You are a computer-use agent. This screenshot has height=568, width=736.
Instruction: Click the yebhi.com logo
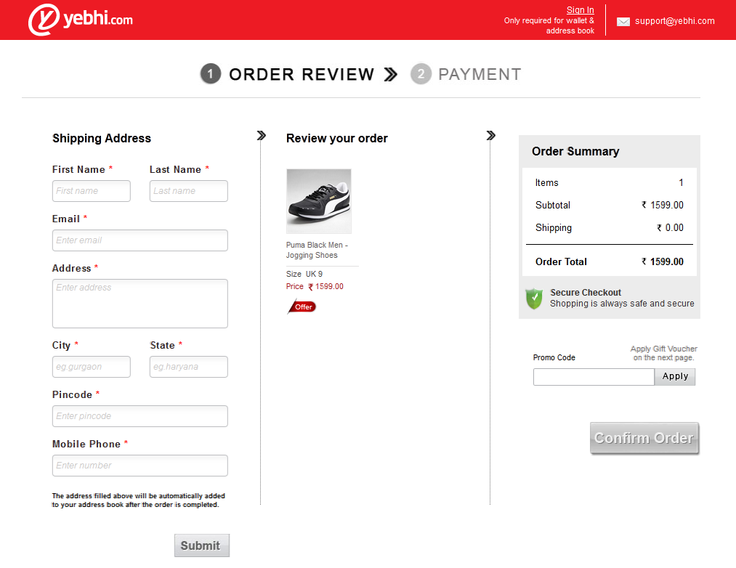coord(80,19)
